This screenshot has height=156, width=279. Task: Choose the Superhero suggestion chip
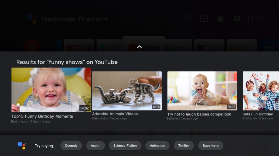click(x=211, y=146)
